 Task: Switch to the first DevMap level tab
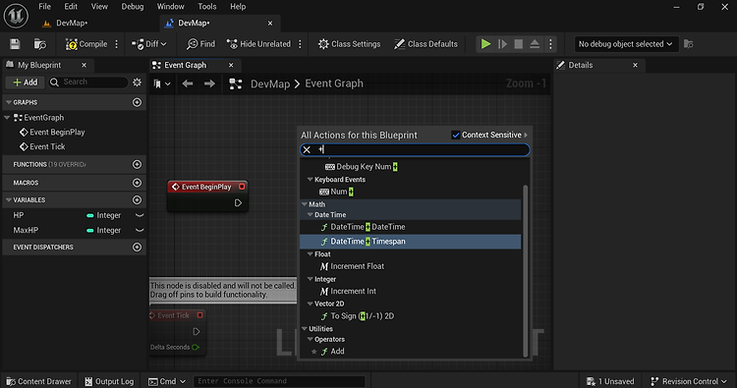65,23
